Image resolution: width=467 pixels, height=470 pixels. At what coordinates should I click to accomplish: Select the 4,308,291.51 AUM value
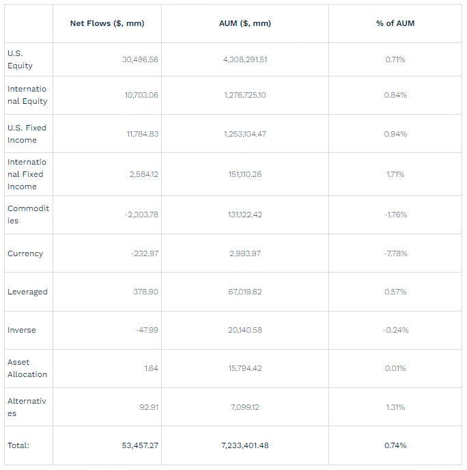(244, 59)
